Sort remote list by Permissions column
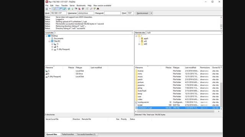This screenshot has width=245, height=137. pyautogui.click(x=205, y=68)
